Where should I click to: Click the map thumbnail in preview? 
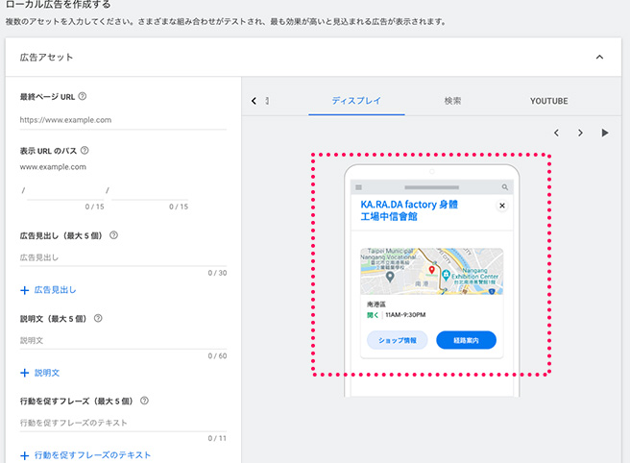click(432, 271)
